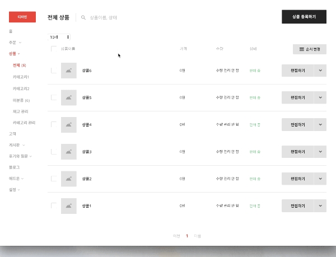The height and width of the screenshot is (257, 336).
Task: Click the 상품4 placeholder image icon
Action: coord(69,124)
